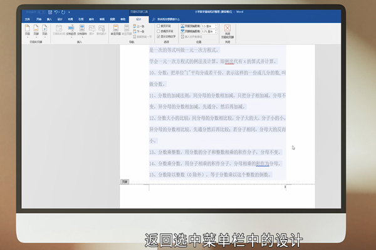The height and width of the screenshot is (250, 376).
Task: Click the 1.5 厘米 header distance field
Action: point(208,26)
